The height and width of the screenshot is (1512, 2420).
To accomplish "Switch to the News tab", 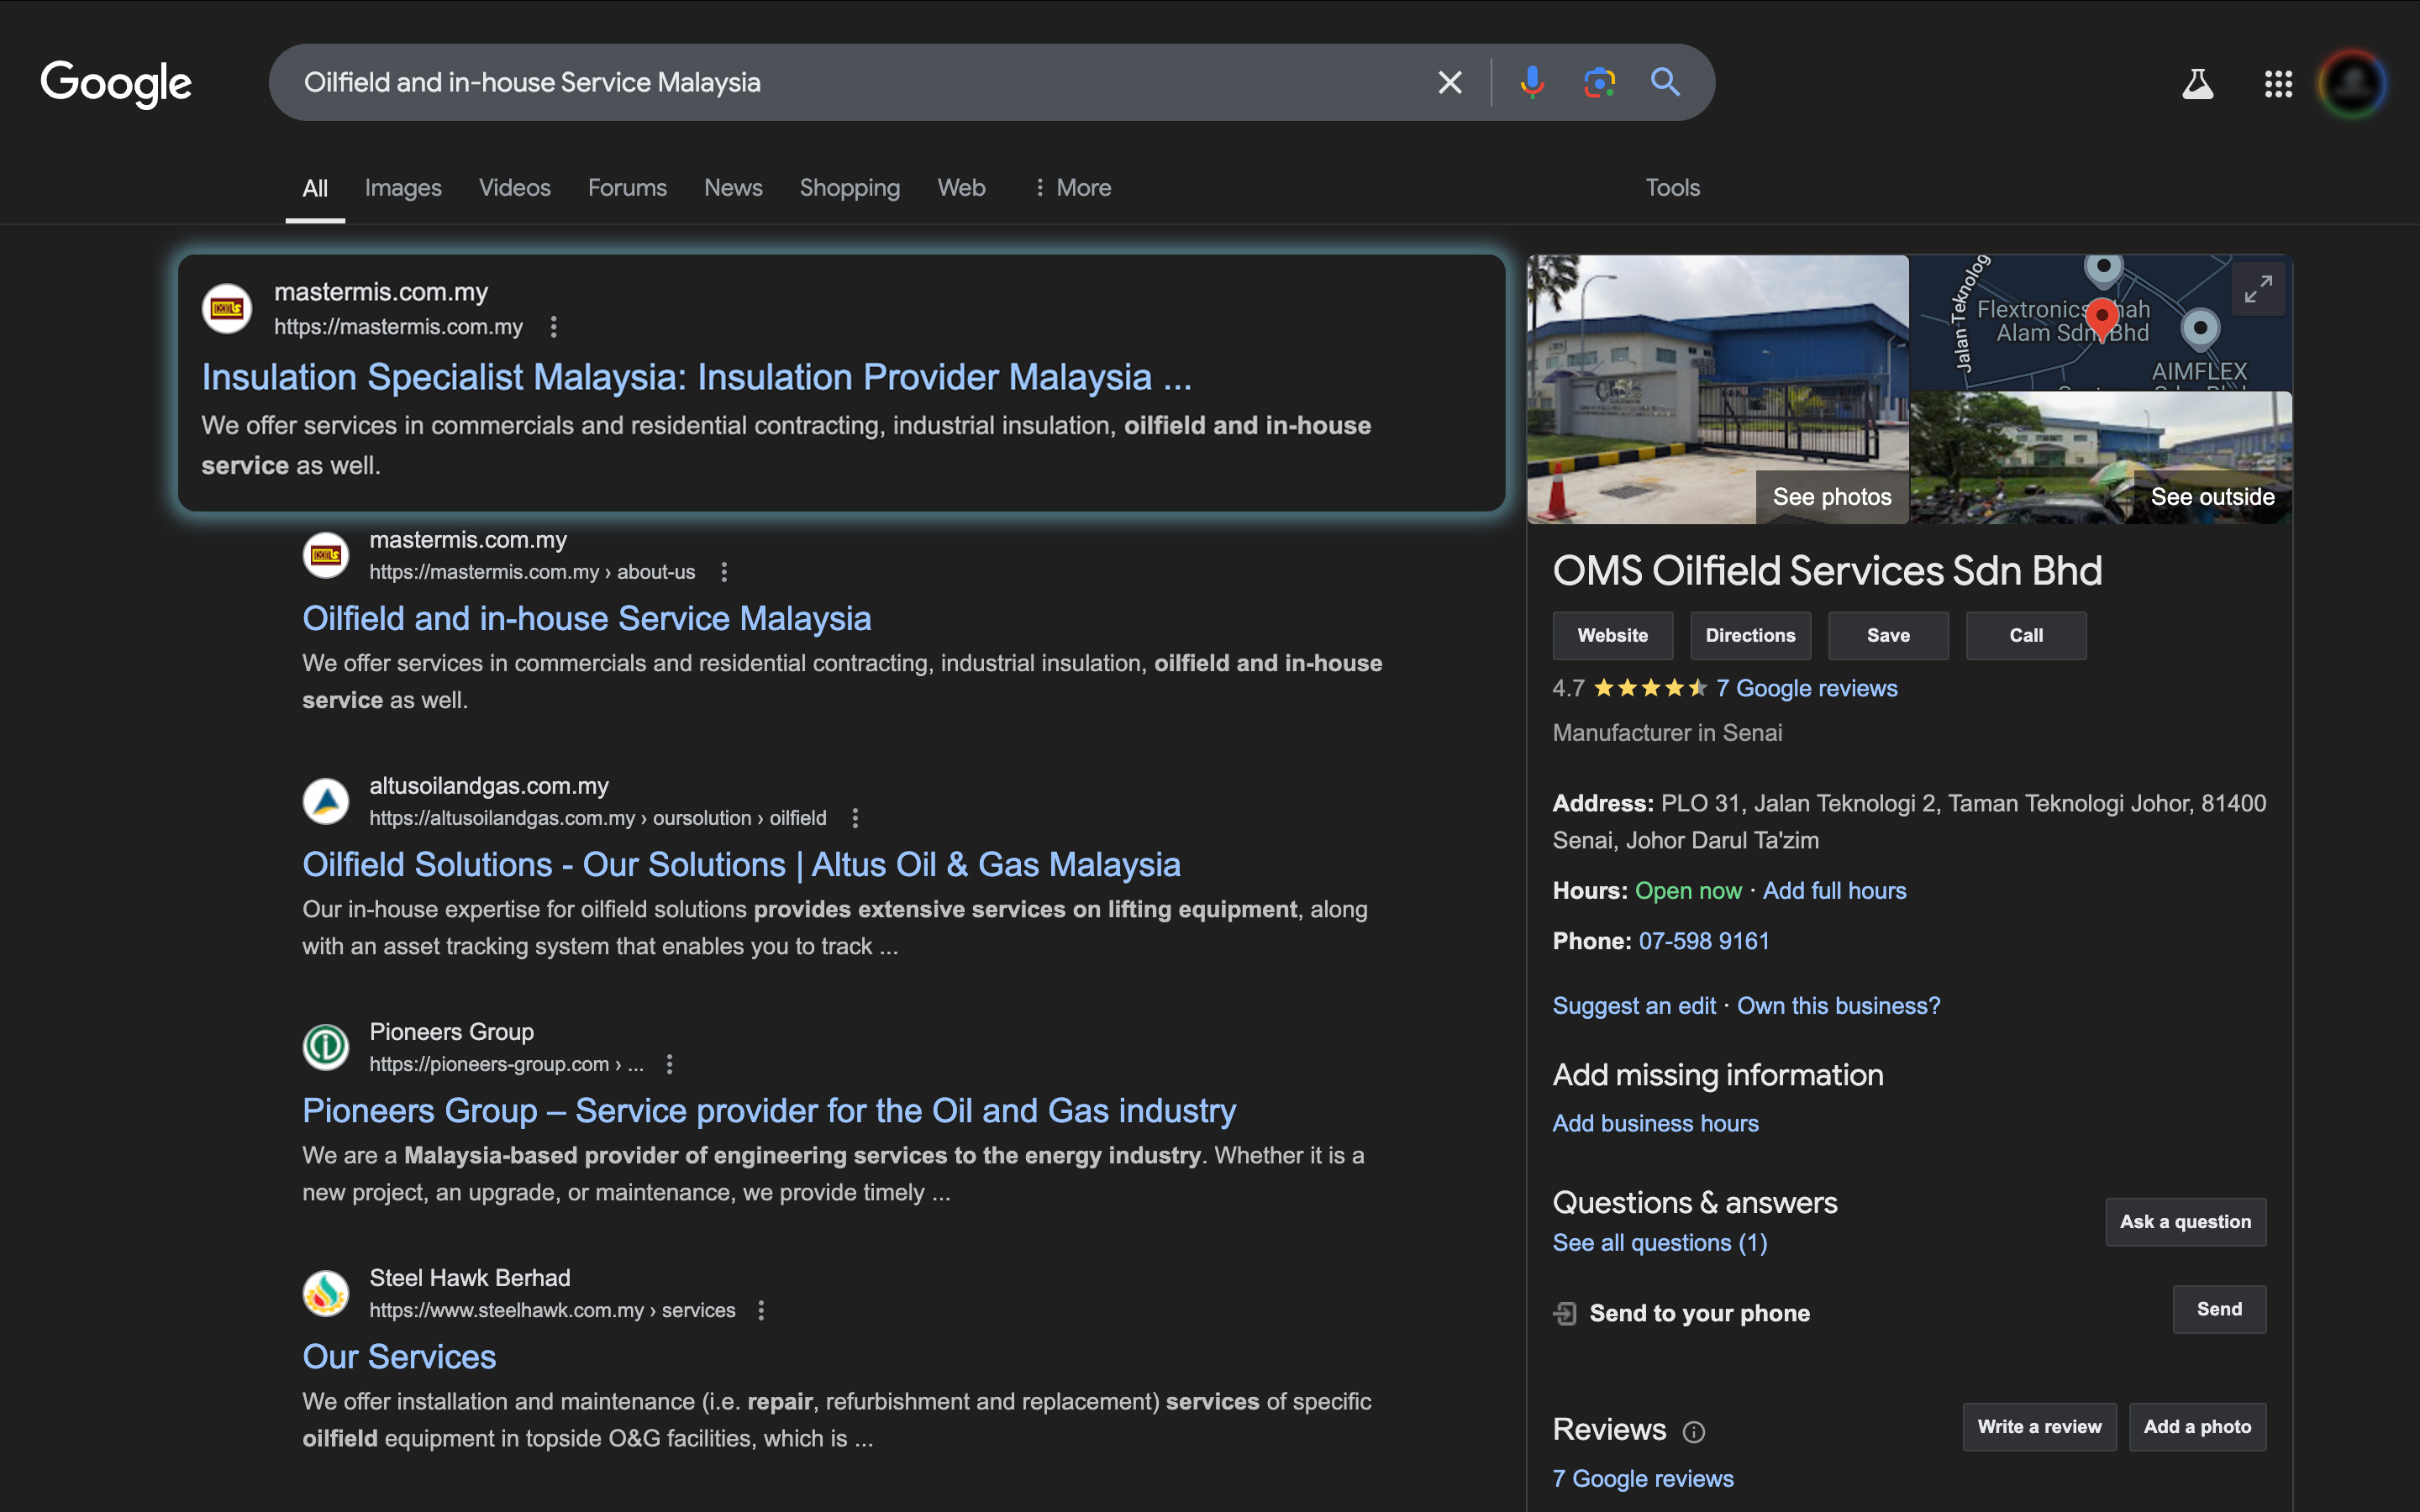I will click(x=733, y=188).
